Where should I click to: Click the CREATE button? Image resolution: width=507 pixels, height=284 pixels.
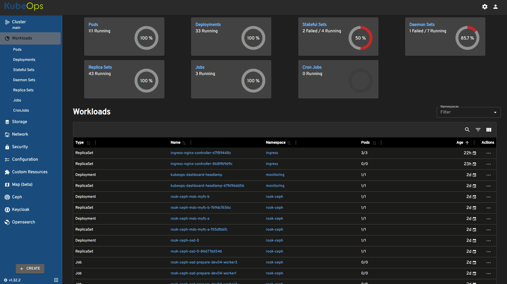[30, 269]
